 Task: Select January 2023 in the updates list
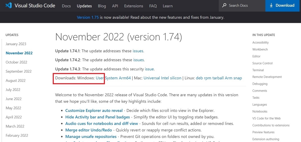point(16,44)
